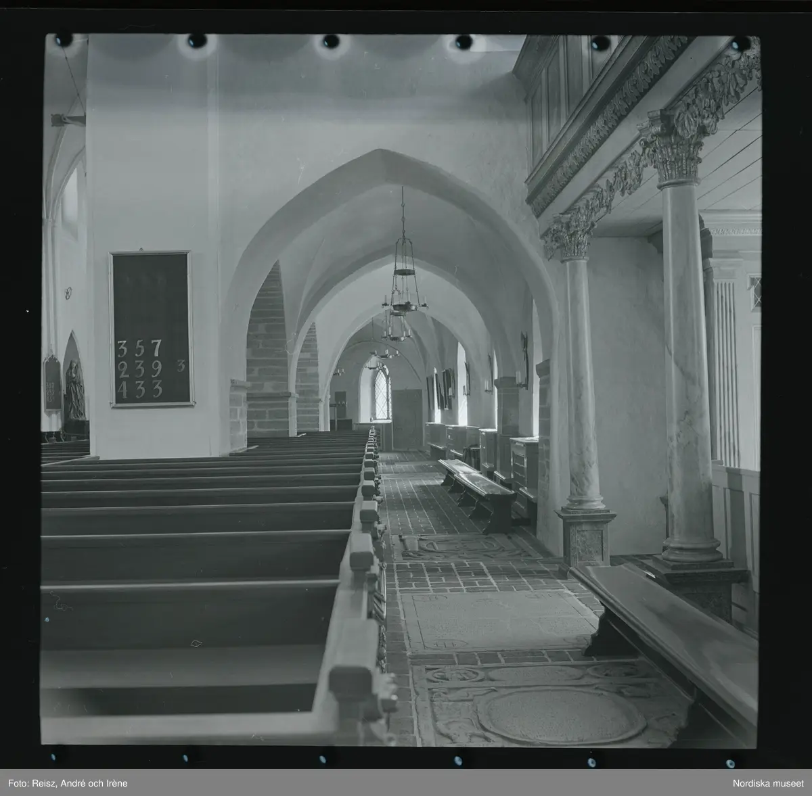
Task: Click hymn number 239 on the board
Action: pos(139,369)
